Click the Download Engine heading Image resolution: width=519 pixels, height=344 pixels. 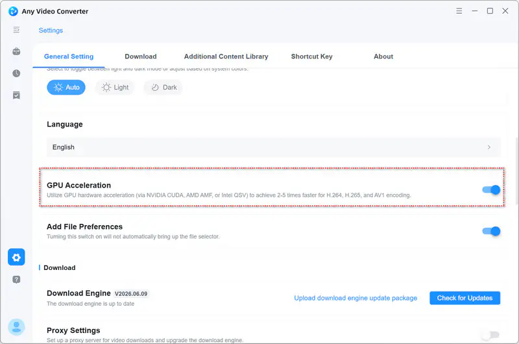click(x=78, y=293)
